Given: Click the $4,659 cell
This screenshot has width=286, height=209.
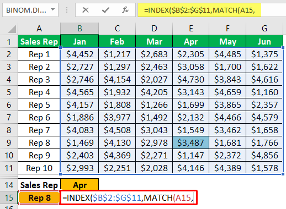Looking at the screenshot, I should pos(227,92).
